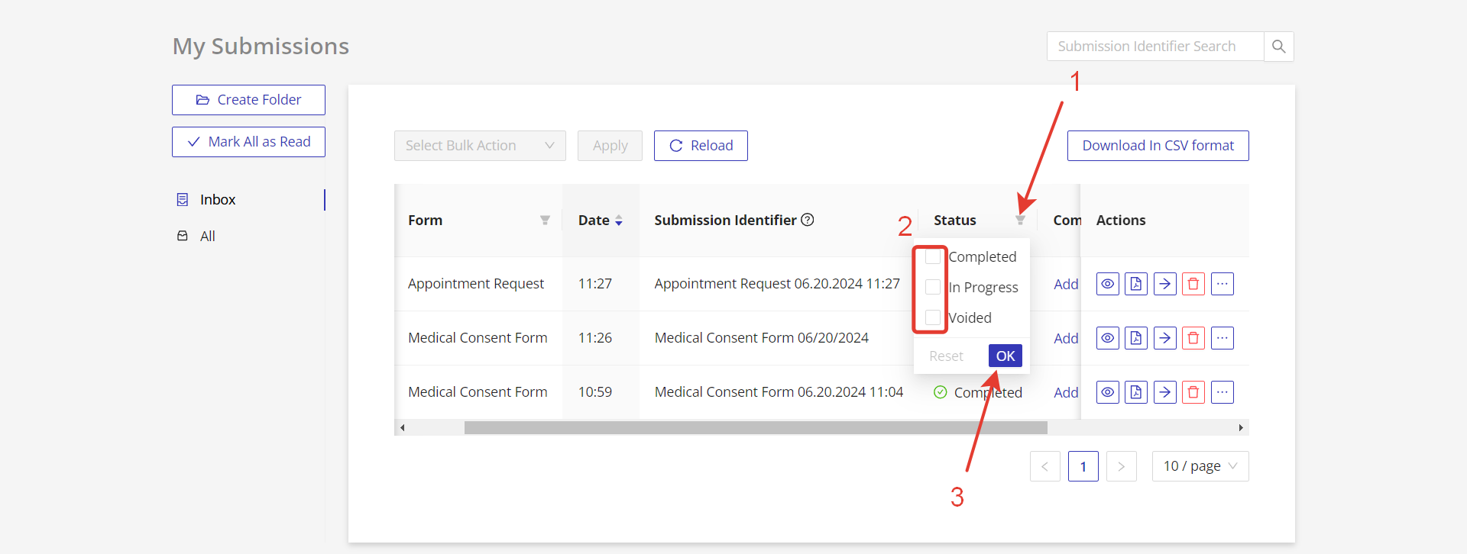Sort submissions by the Date column arrows
The height and width of the screenshot is (554, 1467).
click(619, 221)
